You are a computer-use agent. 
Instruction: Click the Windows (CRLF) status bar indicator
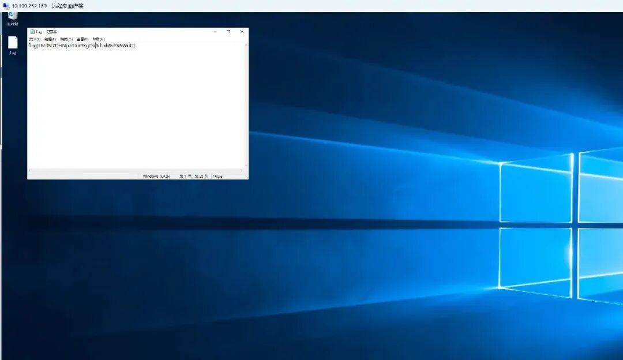pyautogui.click(x=156, y=176)
